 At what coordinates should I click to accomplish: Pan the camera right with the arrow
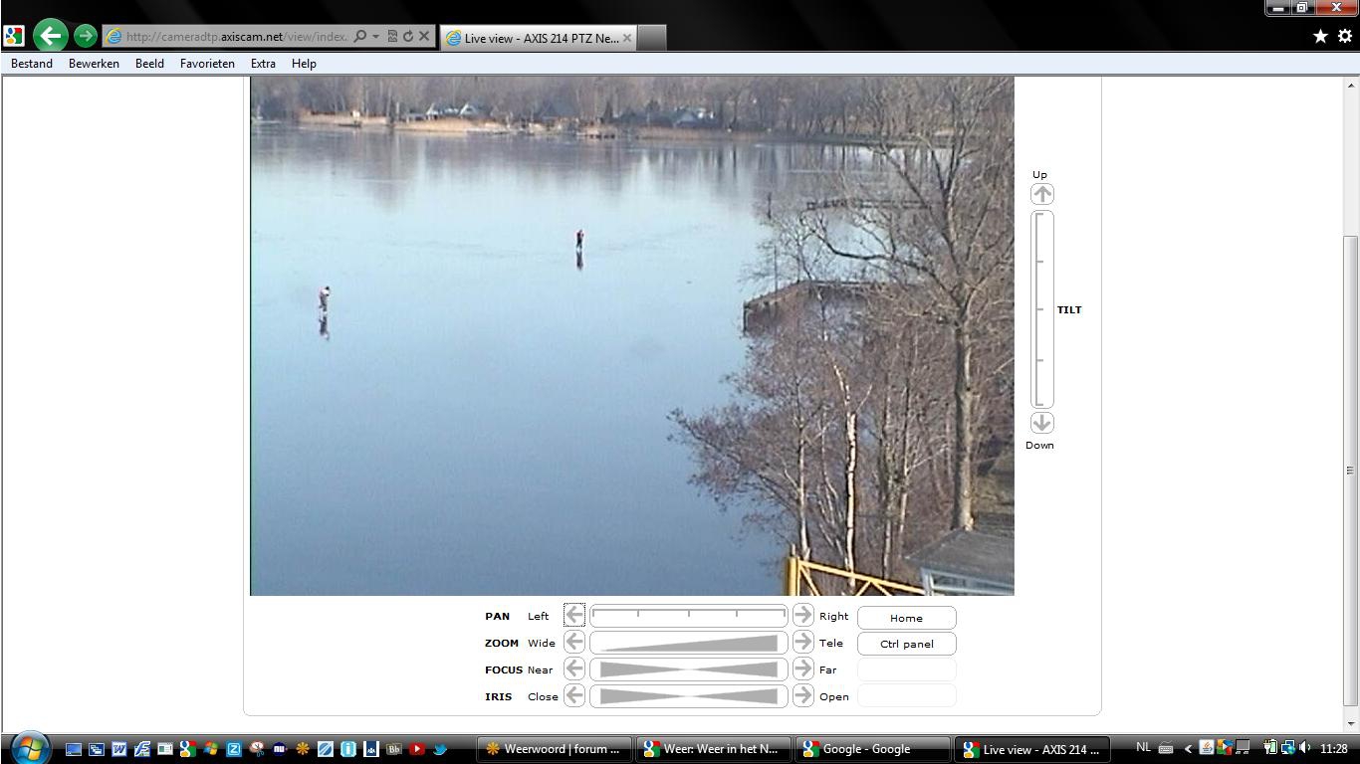point(802,615)
